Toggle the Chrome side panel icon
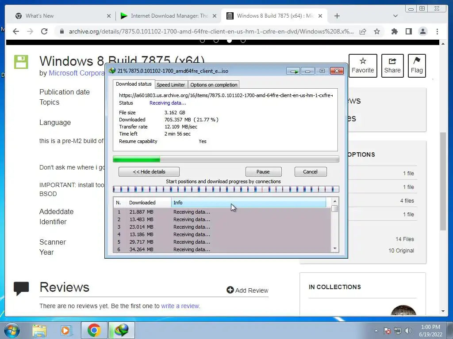Image resolution: width=453 pixels, height=339 pixels. coord(408,31)
